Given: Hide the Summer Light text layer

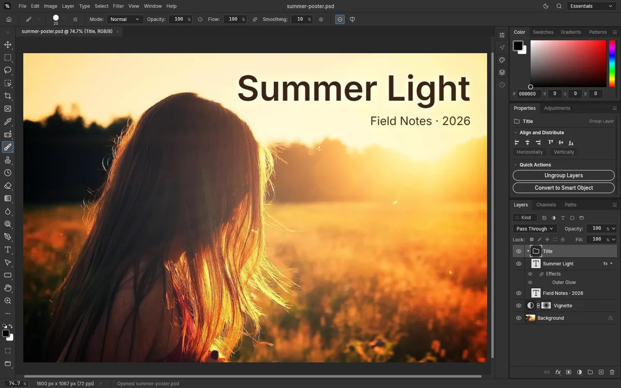Looking at the screenshot, I should point(519,264).
